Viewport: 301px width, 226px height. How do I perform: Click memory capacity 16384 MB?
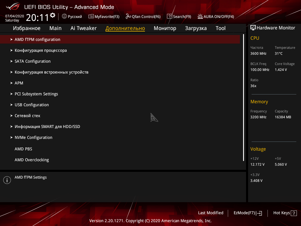coord(283,117)
